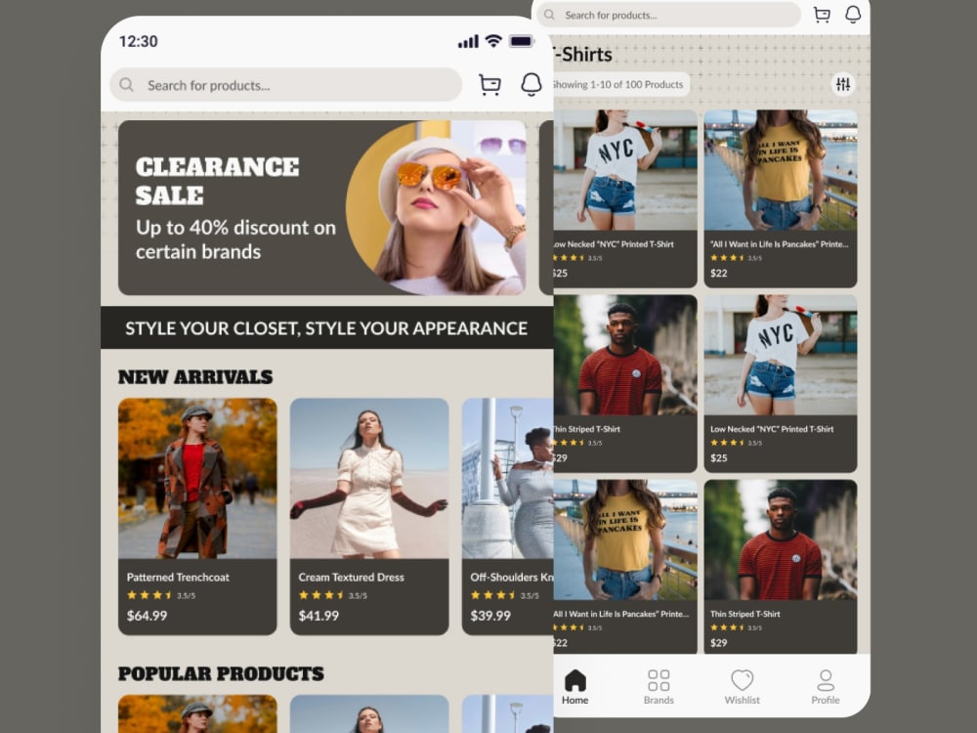
Task: Open the Patterned Trenchcoat product image
Action: click(197, 478)
